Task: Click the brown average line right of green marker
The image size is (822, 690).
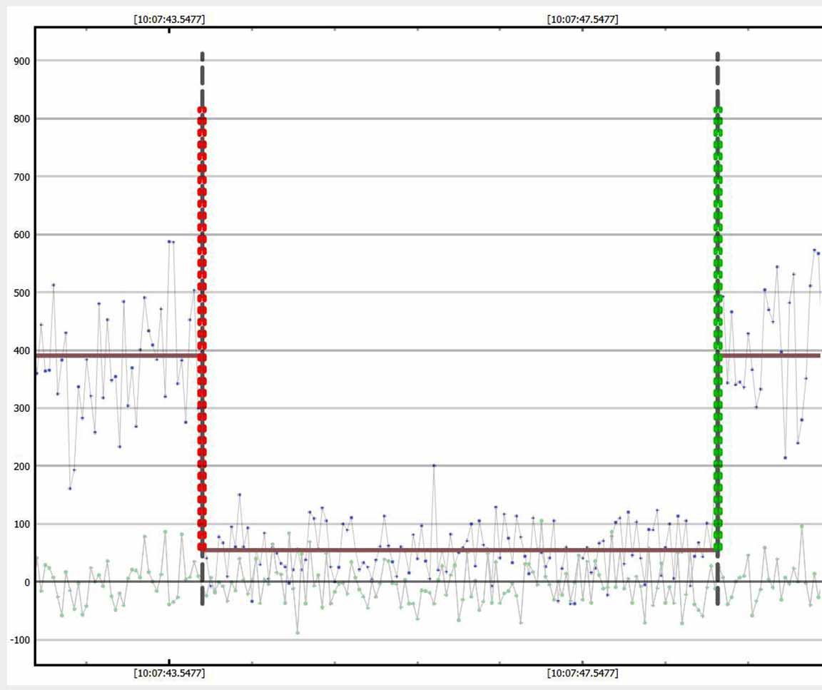Action: (771, 355)
